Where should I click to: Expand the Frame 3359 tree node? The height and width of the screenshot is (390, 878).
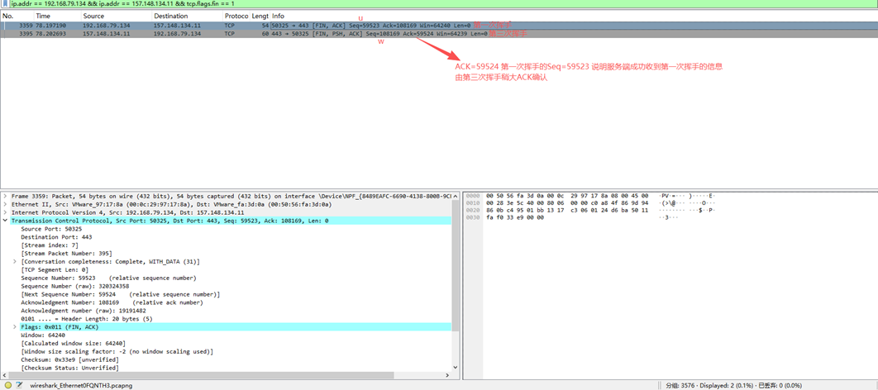point(5,197)
